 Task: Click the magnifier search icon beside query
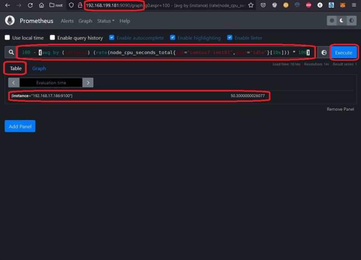coord(11,52)
